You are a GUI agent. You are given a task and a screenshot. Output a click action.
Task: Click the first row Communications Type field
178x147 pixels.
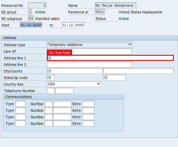21,104
